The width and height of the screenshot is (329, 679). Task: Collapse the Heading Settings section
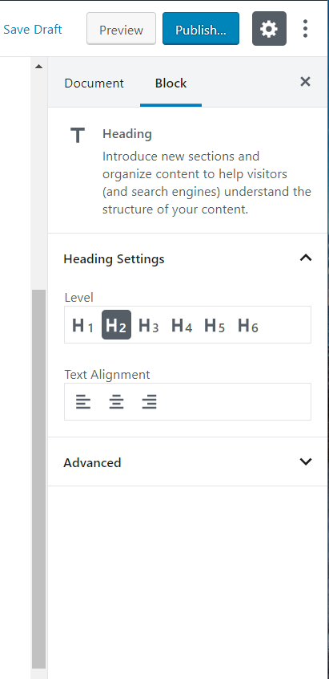pyautogui.click(x=187, y=258)
